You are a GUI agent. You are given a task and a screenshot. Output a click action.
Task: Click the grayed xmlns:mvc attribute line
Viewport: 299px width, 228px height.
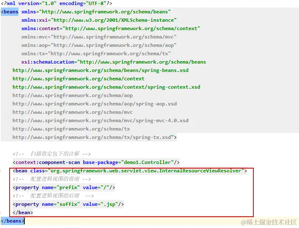tap(99, 37)
